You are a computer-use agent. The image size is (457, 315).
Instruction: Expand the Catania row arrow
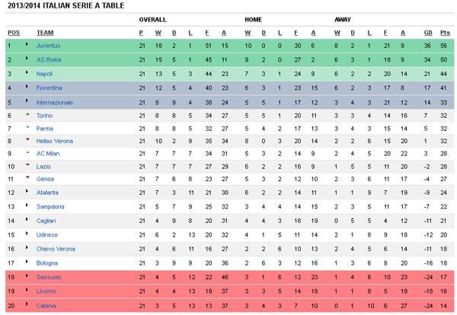(x=27, y=304)
